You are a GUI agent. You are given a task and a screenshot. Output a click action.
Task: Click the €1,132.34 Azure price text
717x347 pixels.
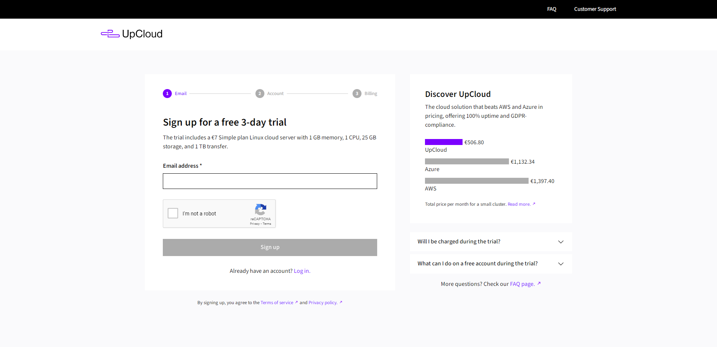(522, 162)
